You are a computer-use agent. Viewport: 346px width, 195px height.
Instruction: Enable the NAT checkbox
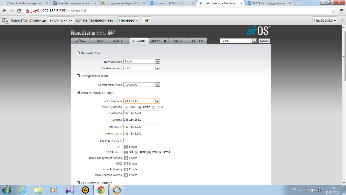click(x=126, y=147)
